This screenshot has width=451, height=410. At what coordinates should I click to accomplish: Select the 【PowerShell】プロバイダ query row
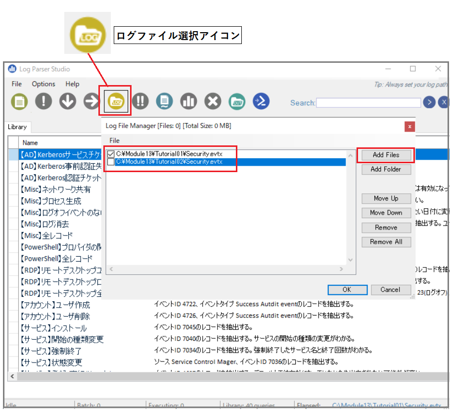pos(60,247)
